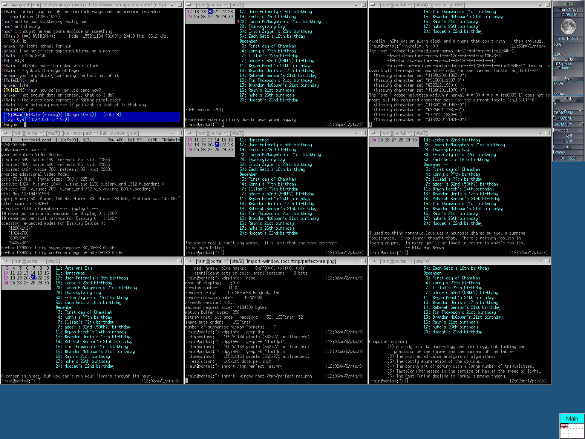Click highlighted day 21 in pts/8 calendar
This screenshot has width=585, height=439.
(x=33, y=278)
